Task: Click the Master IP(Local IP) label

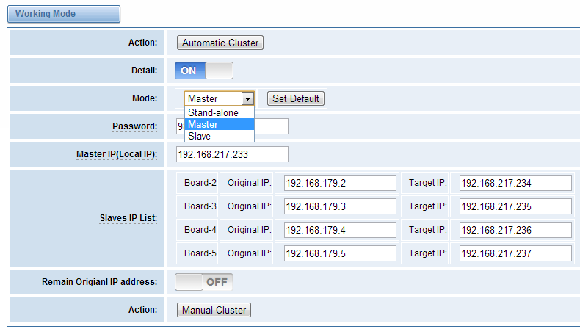Action: pos(117,154)
